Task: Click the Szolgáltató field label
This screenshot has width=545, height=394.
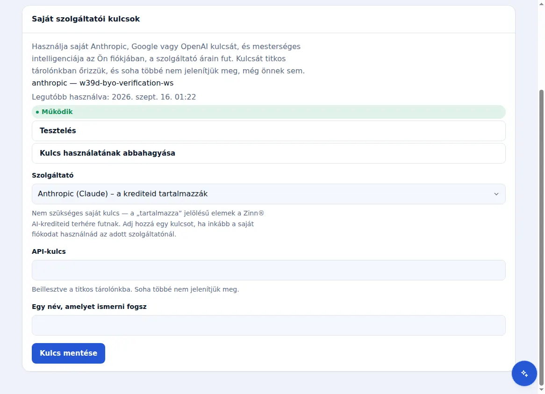Action: pos(52,175)
